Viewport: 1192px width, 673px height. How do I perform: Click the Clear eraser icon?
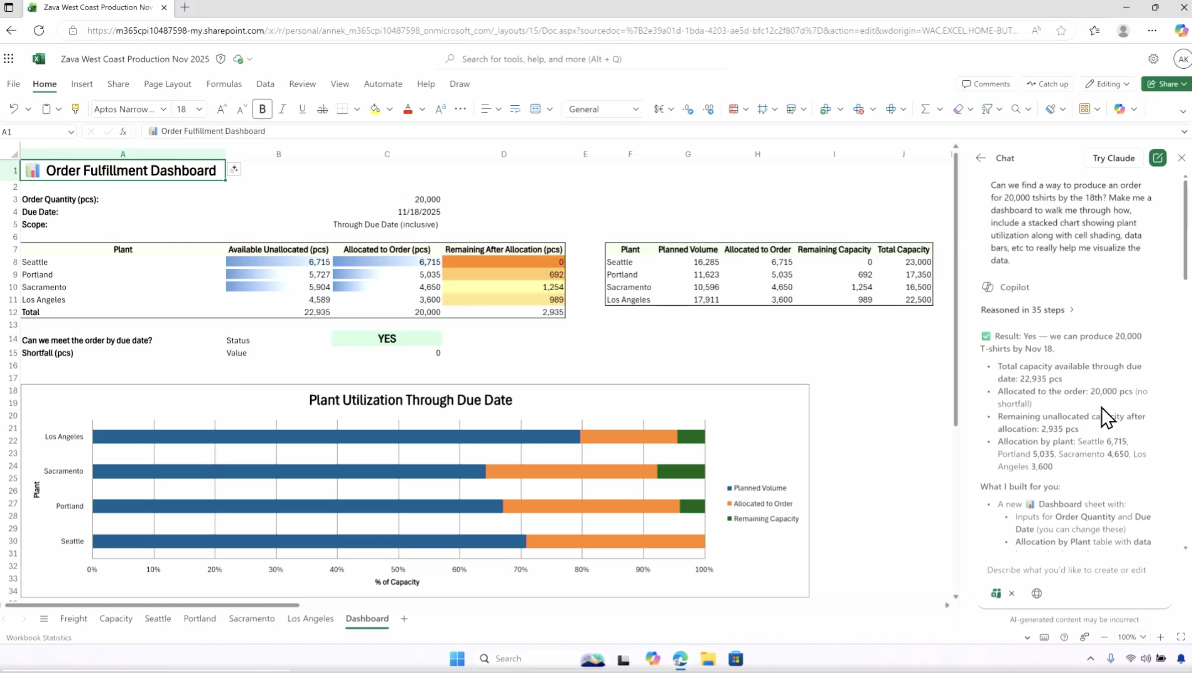coord(958,109)
